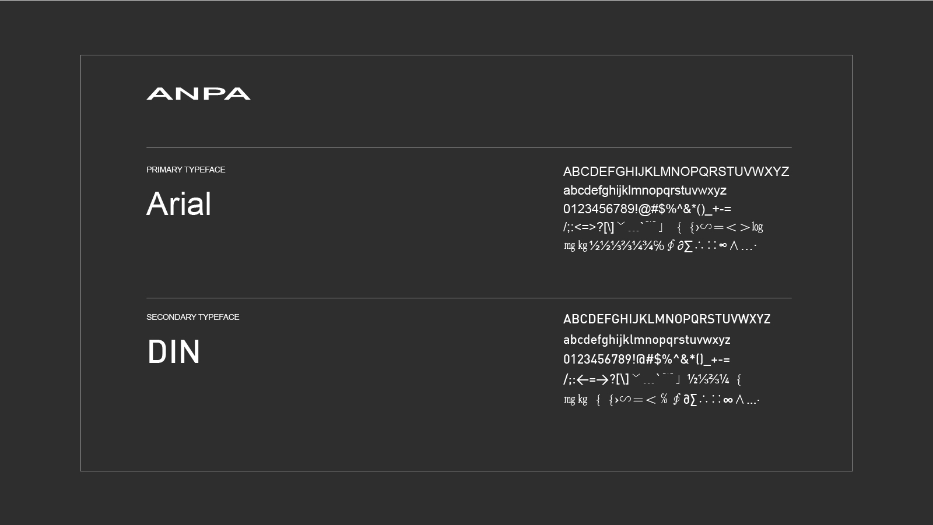Click the divider line above SECONDARY TYPEFACE
This screenshot has width=933, height=525.
(x=469, y=298)
